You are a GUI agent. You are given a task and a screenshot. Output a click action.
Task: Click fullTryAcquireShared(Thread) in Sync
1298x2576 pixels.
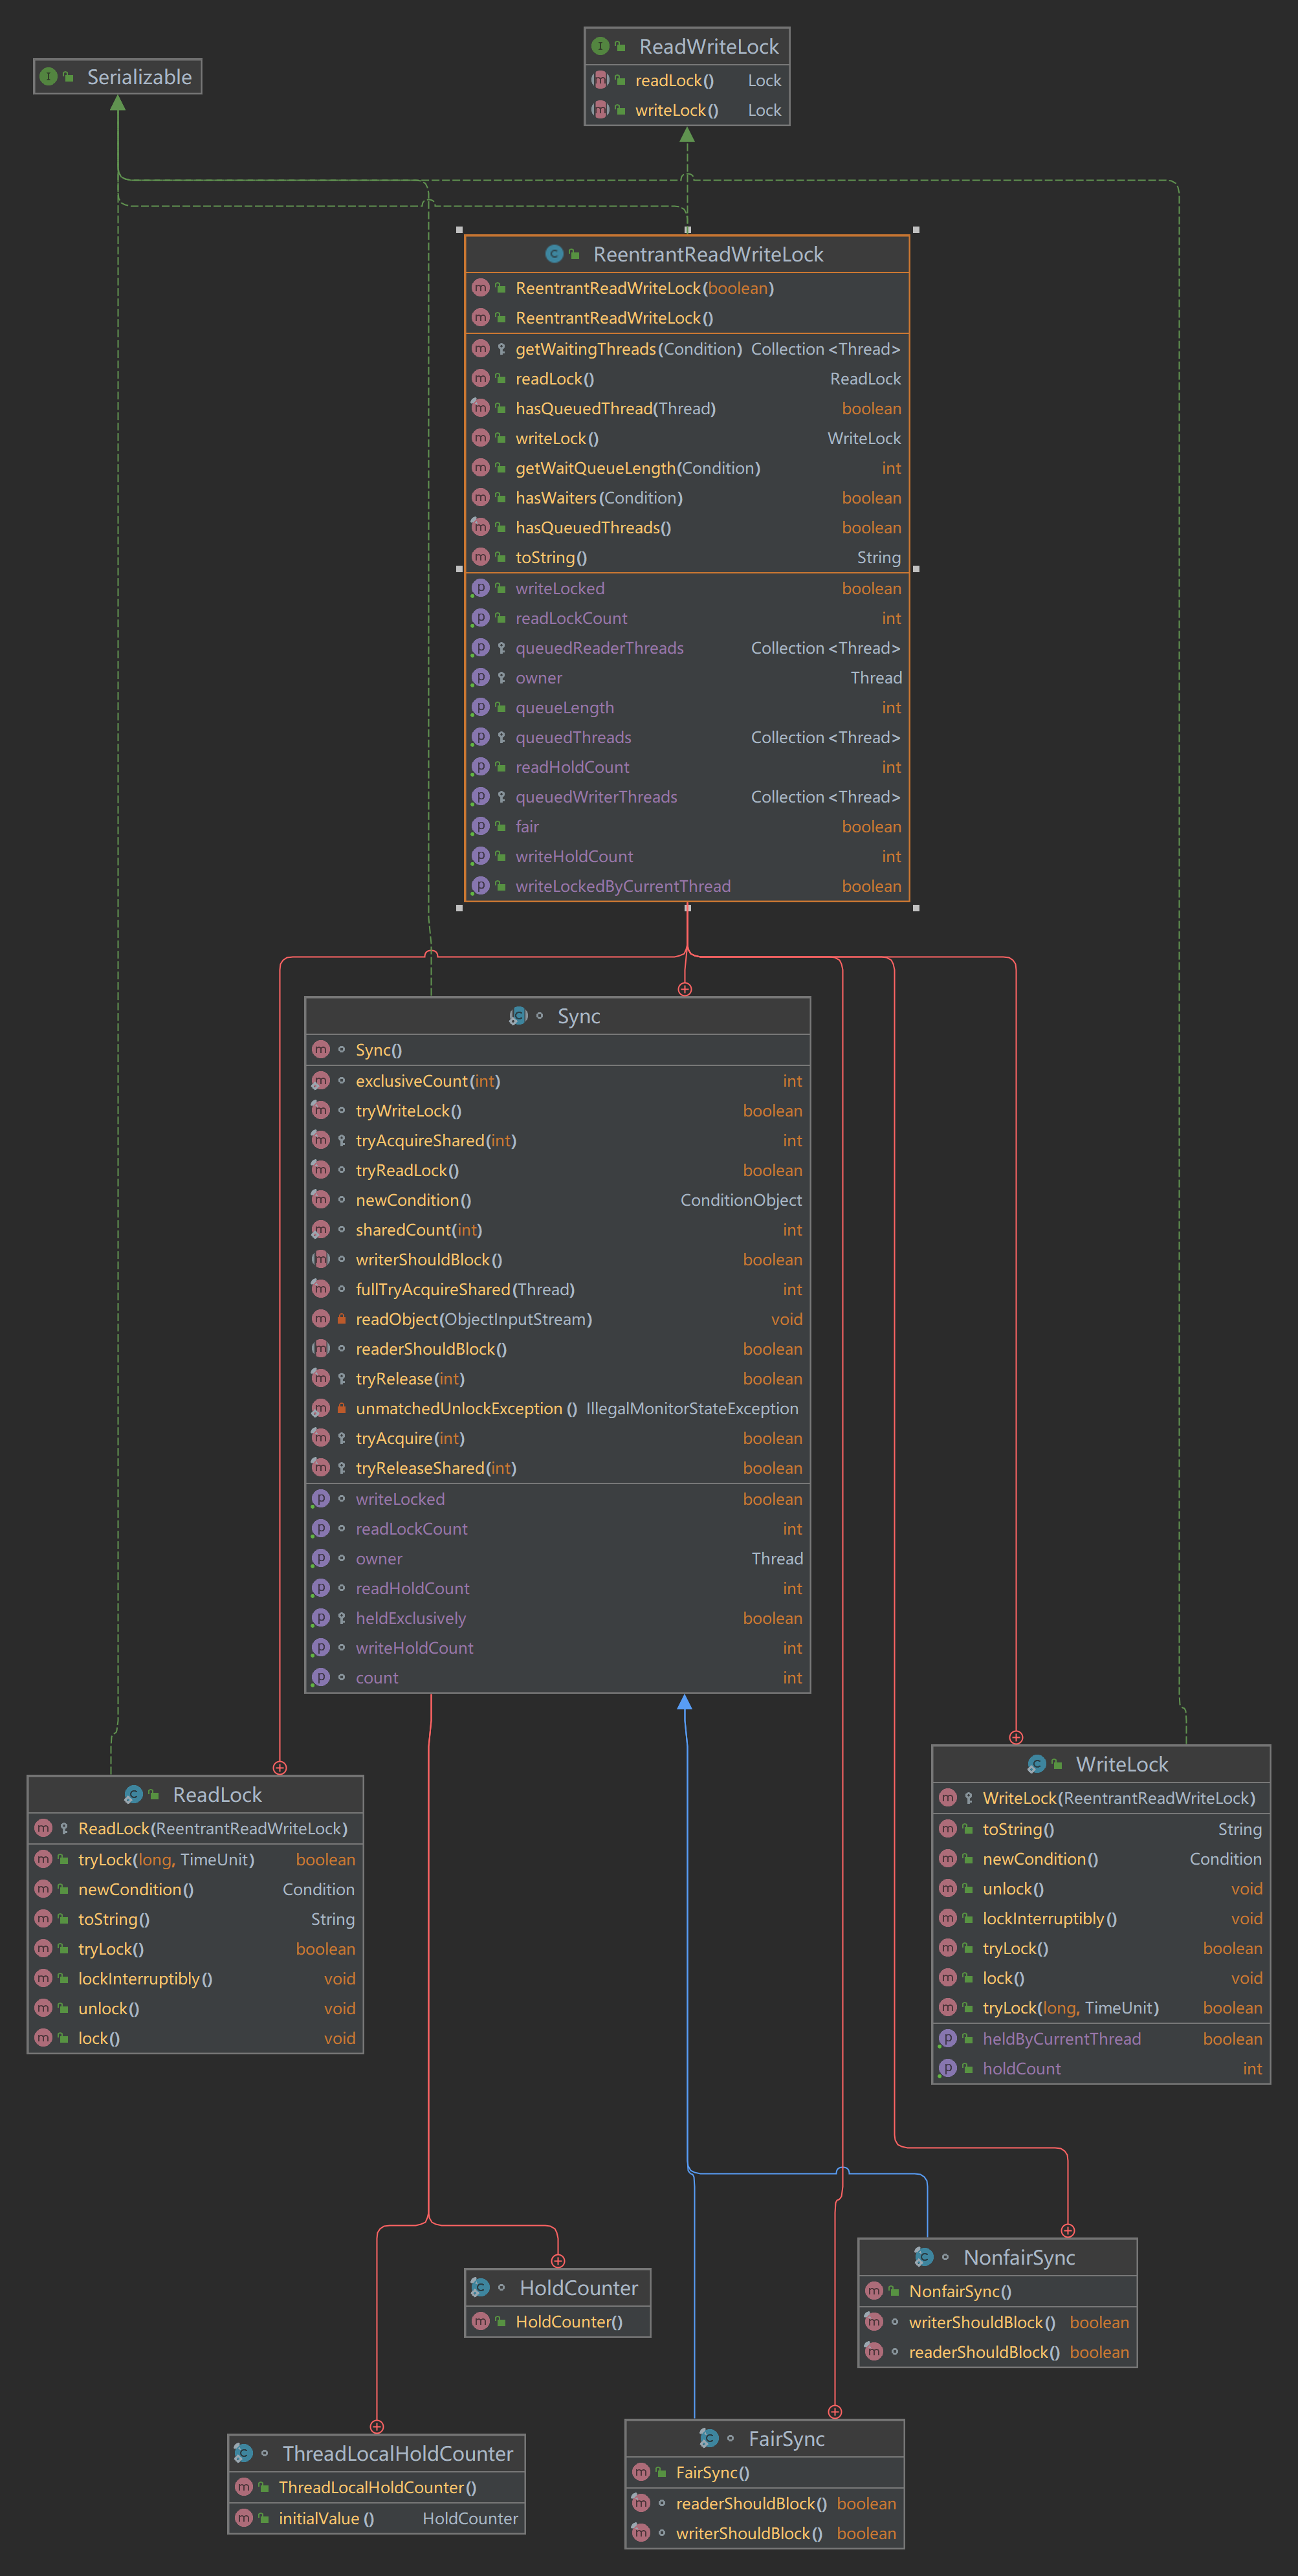pos(557,1289)
